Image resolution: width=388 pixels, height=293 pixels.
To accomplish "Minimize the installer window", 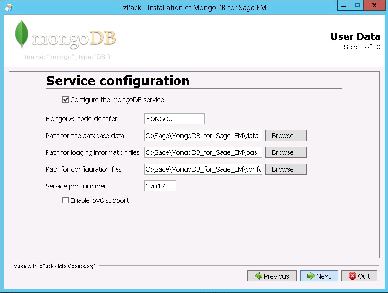I will [344, 5].
